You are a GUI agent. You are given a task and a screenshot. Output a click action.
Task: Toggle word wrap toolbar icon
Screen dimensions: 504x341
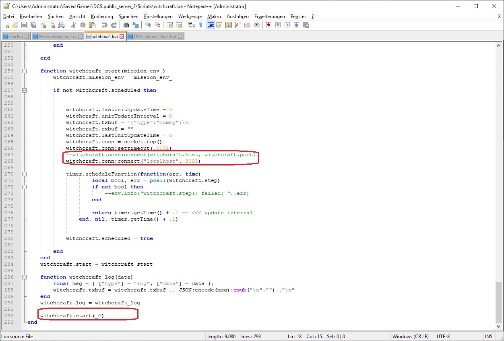192,25
